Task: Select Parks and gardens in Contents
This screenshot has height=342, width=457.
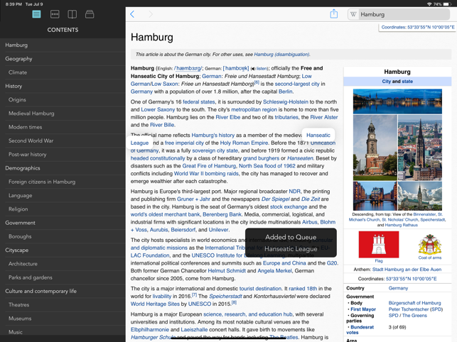Action: (63, 277)
